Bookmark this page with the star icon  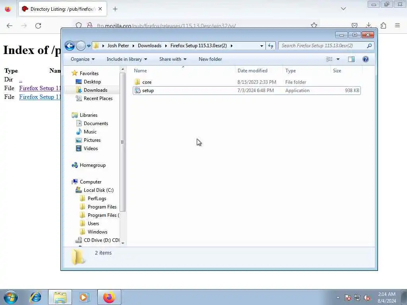314,25
